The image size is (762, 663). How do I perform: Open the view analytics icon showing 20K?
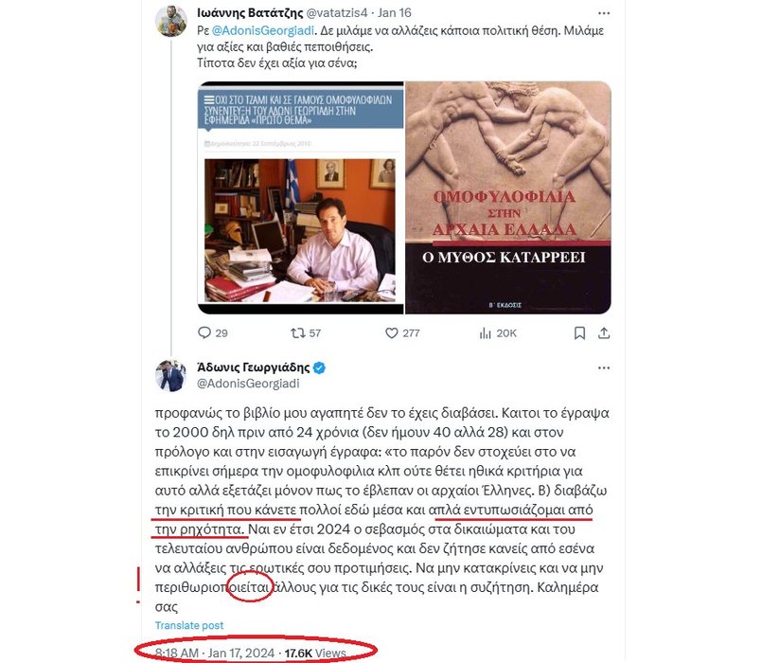click(x=485, y=333)
